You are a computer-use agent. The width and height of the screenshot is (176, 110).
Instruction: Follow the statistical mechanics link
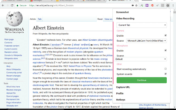pyautogui.click(x=100, y=96)
